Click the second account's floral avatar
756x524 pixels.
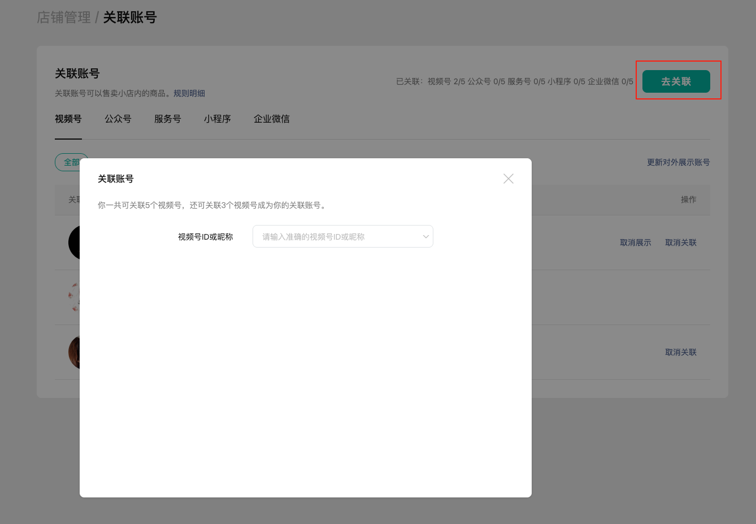coord(74,297)
